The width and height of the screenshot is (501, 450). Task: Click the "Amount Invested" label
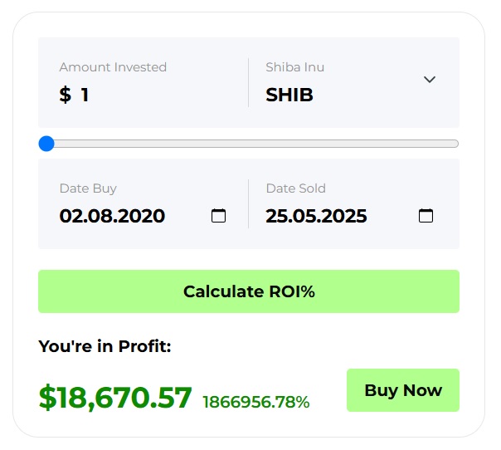click(x=113, y=67)
